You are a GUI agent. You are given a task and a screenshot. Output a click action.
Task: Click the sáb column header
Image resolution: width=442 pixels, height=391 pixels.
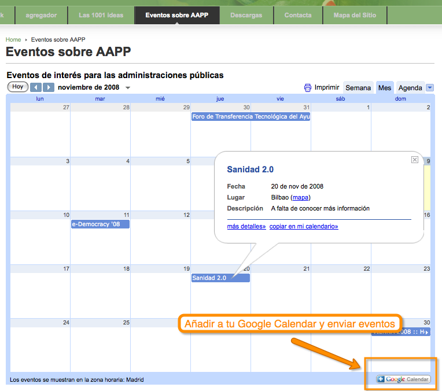(x=340, y=99)
